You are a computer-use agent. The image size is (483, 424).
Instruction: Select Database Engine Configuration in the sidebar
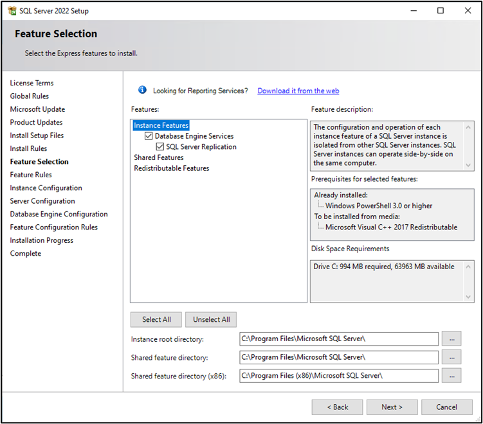[59, 214]
